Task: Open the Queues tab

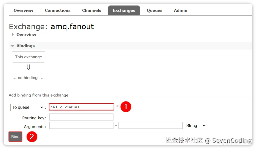Action: [155, 10]
